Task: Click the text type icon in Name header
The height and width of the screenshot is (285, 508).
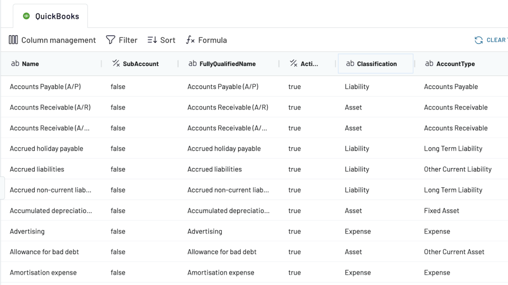Action: (15, 63)
